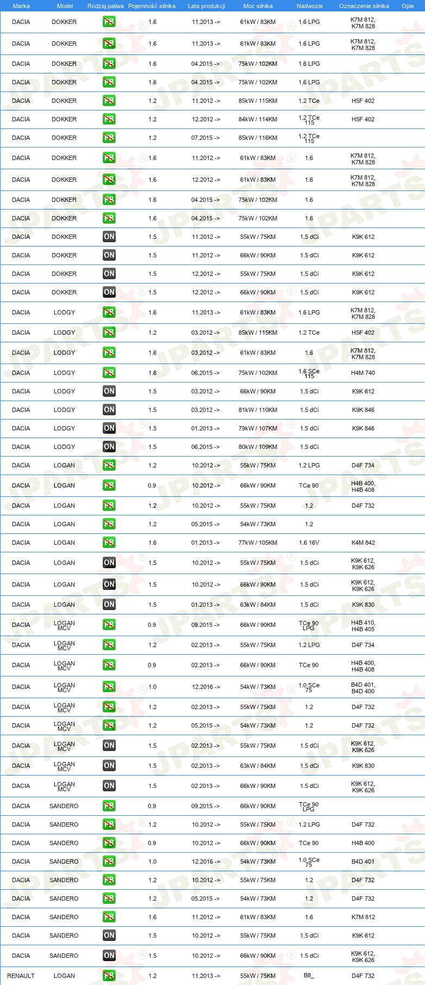425x985 pixels.
Task: Click the Sandero H4B 400 engine code
Action: point(363,843)
